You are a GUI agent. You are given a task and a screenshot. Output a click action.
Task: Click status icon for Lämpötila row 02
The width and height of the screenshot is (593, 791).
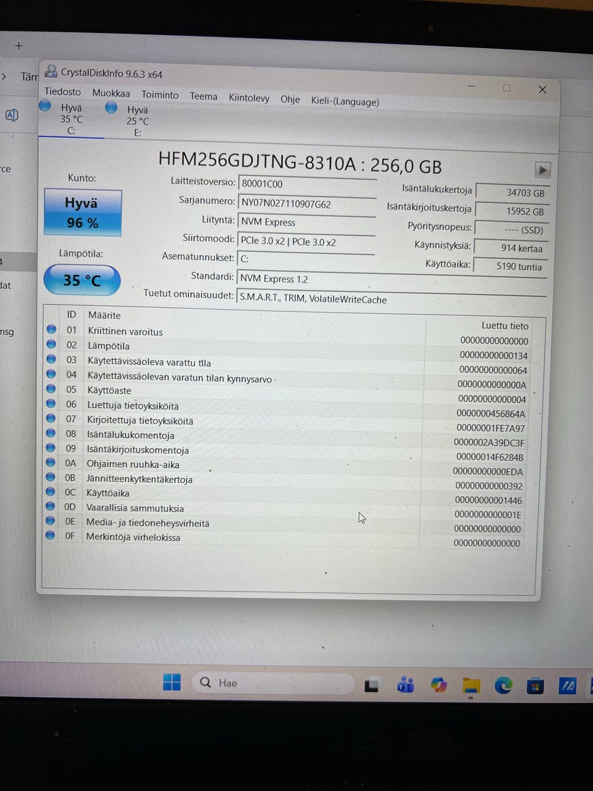pos(52,344)
